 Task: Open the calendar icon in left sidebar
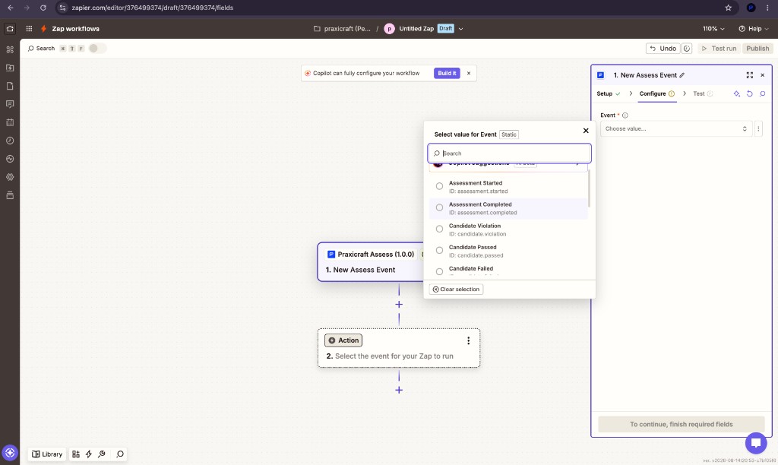(x=9, y=122)
